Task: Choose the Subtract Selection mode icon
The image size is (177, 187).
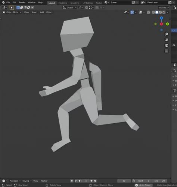Action: pyautogui.click(x=25, y=7)
